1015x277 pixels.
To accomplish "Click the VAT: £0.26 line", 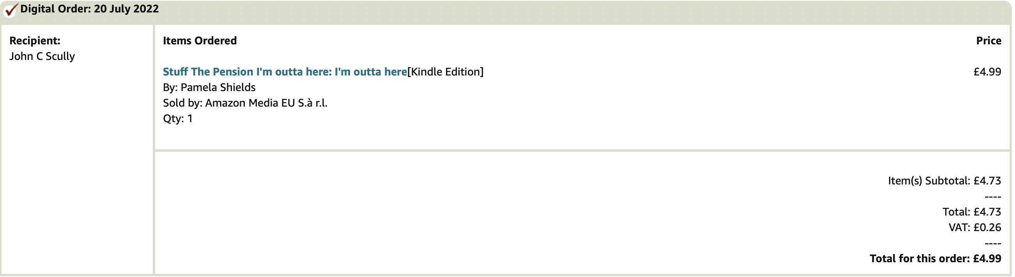I will coord(975,228).
